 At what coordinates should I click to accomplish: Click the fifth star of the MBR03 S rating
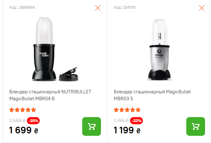coord(138,110)
